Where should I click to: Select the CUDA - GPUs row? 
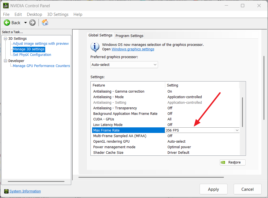pos(166,119)
